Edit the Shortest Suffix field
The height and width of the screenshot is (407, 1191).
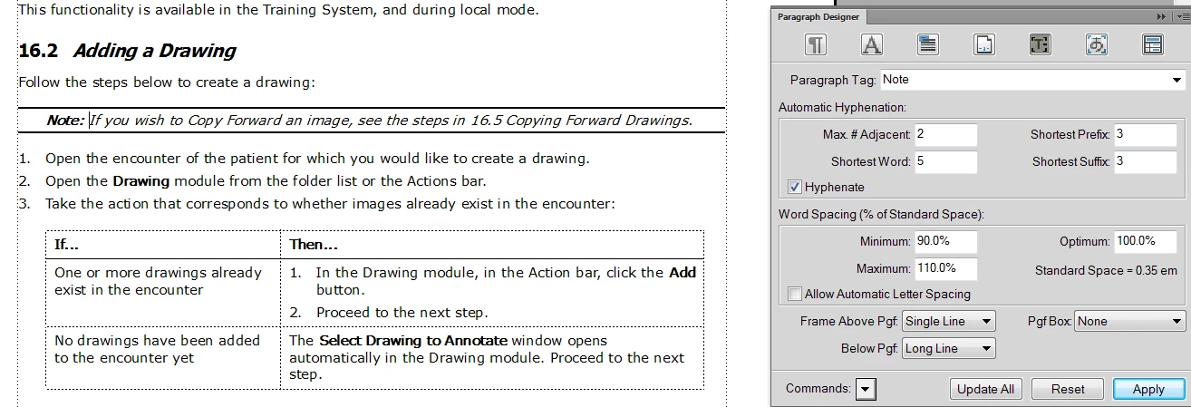[x=1146, y=162]
